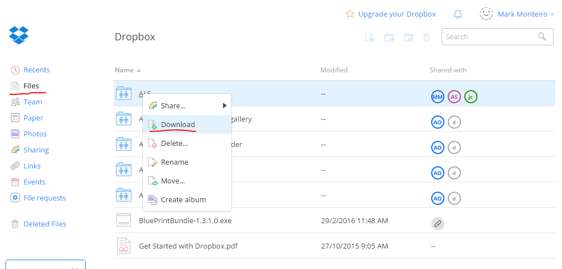Click the AS member avatar
This screenshot has height=269, width=562.
tap(454, 97)
